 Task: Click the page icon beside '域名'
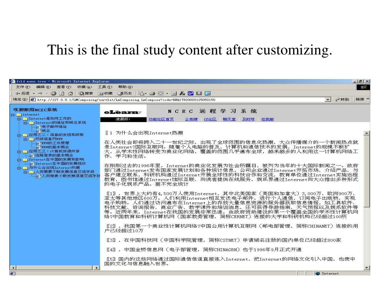coord(38,131)
